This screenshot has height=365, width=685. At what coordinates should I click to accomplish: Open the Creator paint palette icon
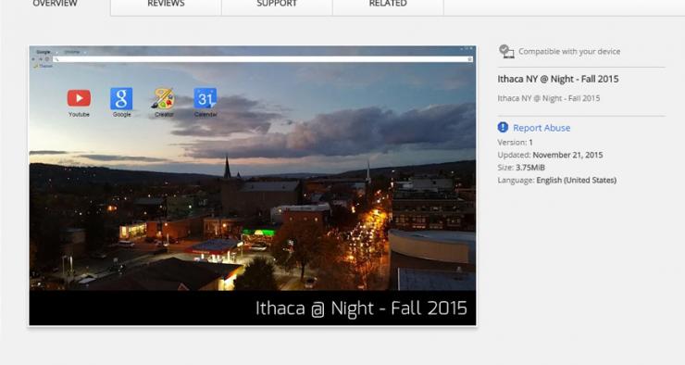(164, 99)
